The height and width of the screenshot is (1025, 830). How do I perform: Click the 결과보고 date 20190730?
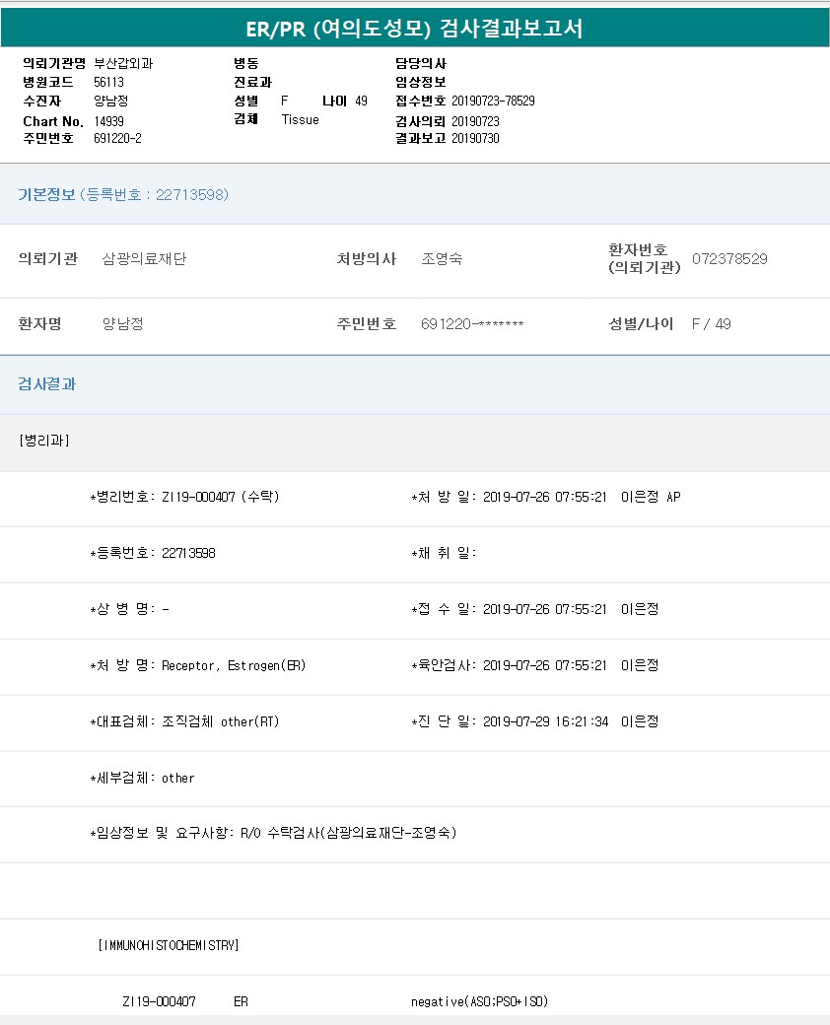tap(475, 139)
